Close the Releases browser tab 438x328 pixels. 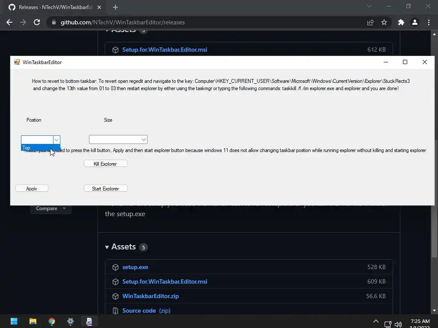point(99,7)
